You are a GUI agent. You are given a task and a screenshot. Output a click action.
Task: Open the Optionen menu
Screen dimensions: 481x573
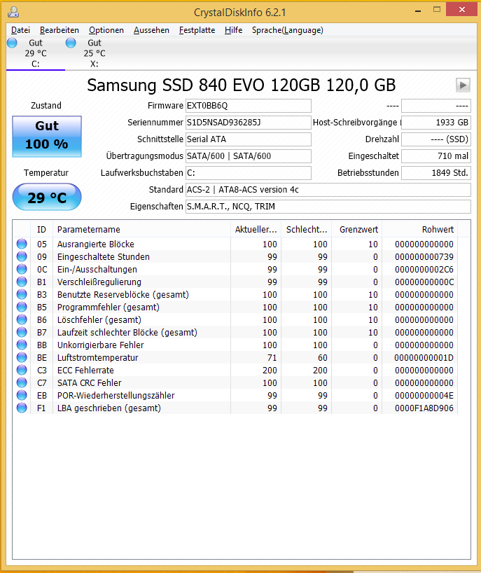click(x=106, y=30)
